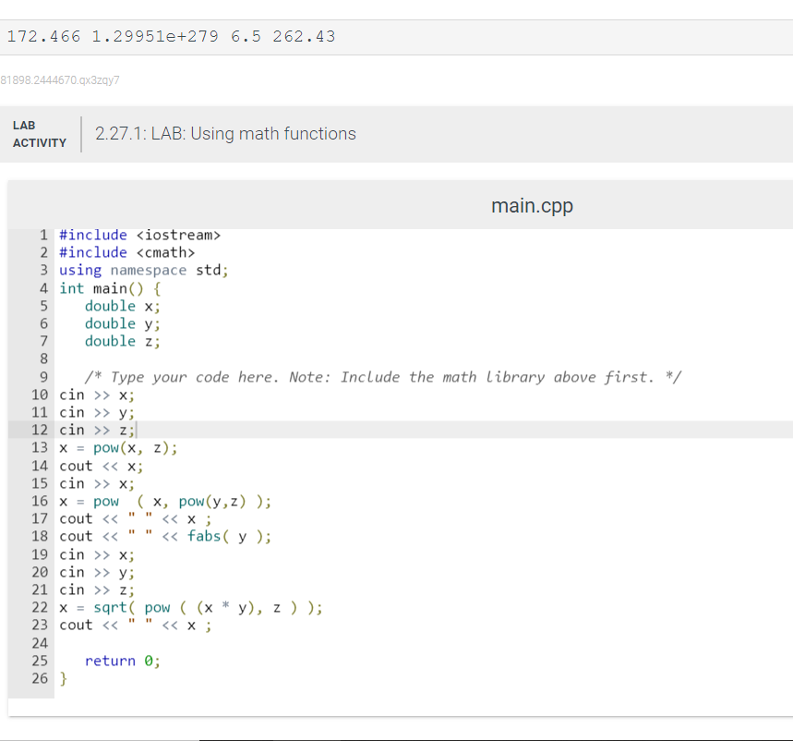The width and height of the screenshot is (793, 741).
Task: Click code line '#include <cmath>'
Action: [x=127, y=252]
